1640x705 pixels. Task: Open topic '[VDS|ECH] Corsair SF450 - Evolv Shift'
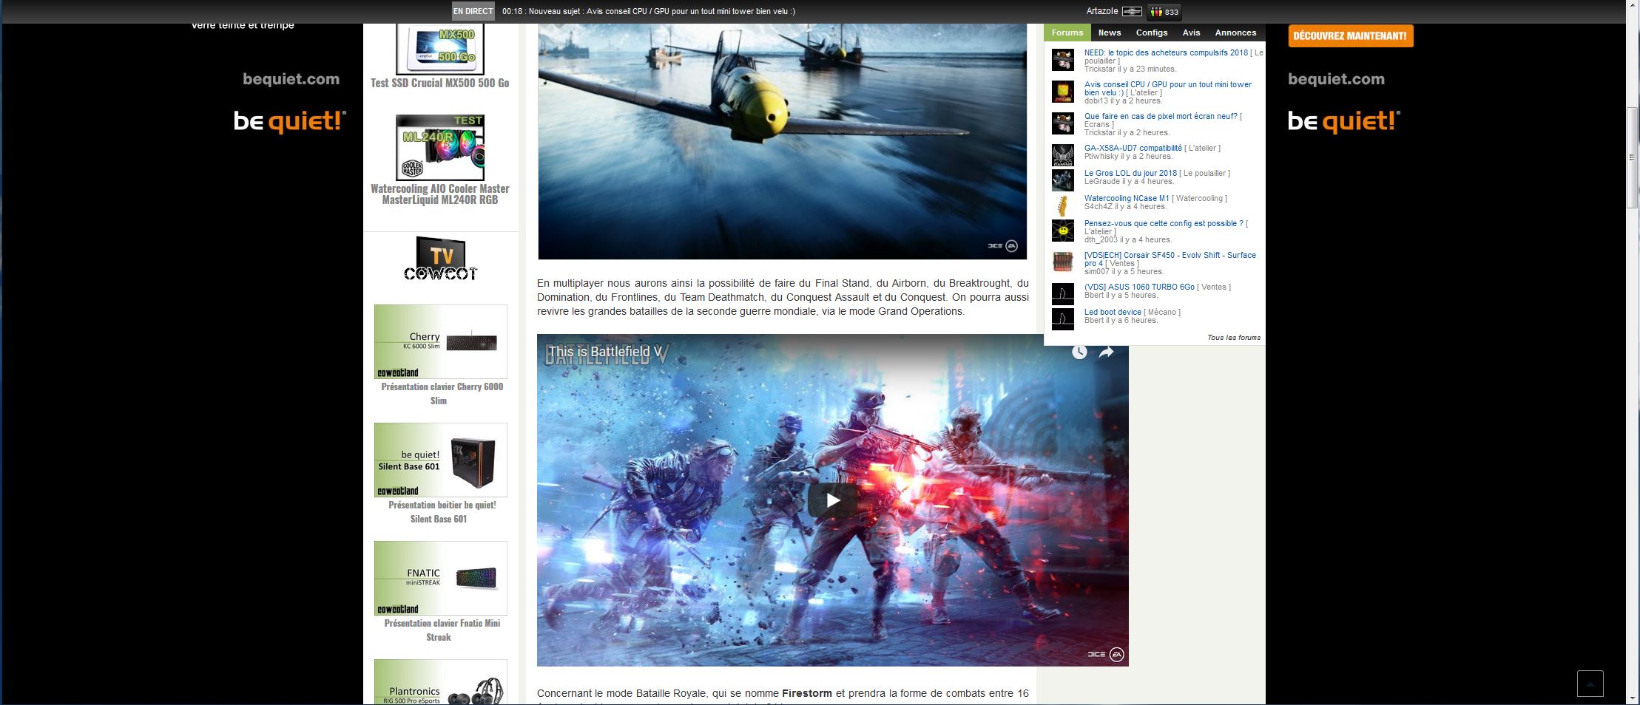coord(1170,259)
